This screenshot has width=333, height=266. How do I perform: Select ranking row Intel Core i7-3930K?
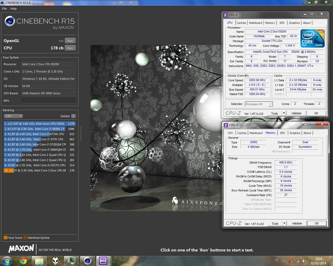point(40,129)
